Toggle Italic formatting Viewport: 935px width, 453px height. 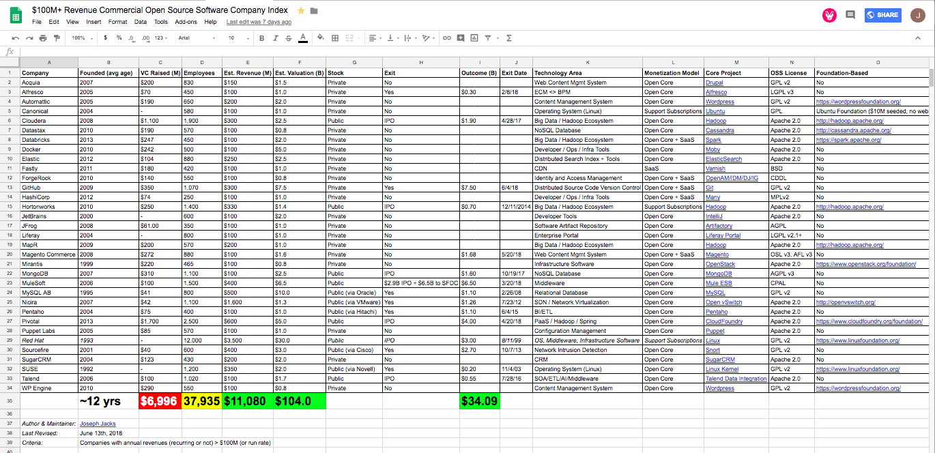[276, 38]
